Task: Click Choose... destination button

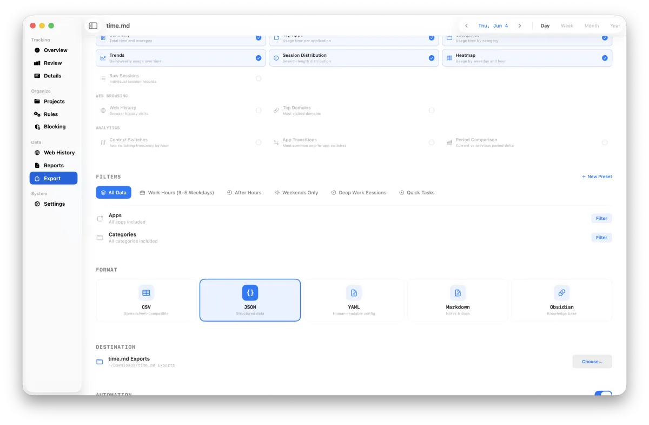Action: pos(592,362)
